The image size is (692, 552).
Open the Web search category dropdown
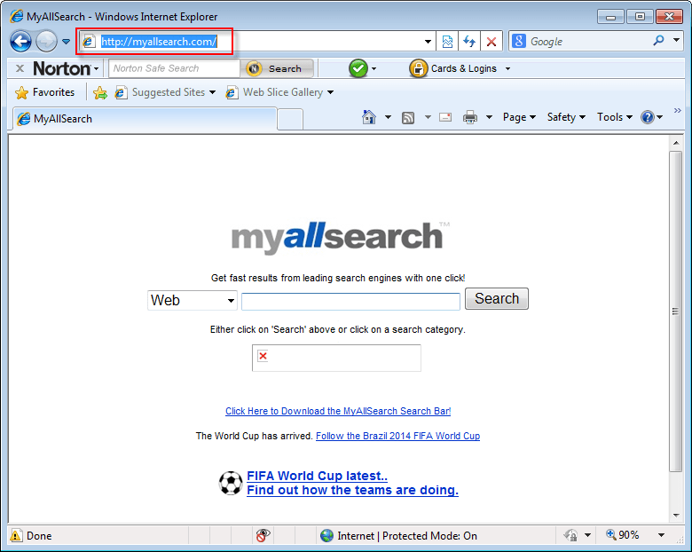pos(193,300)
